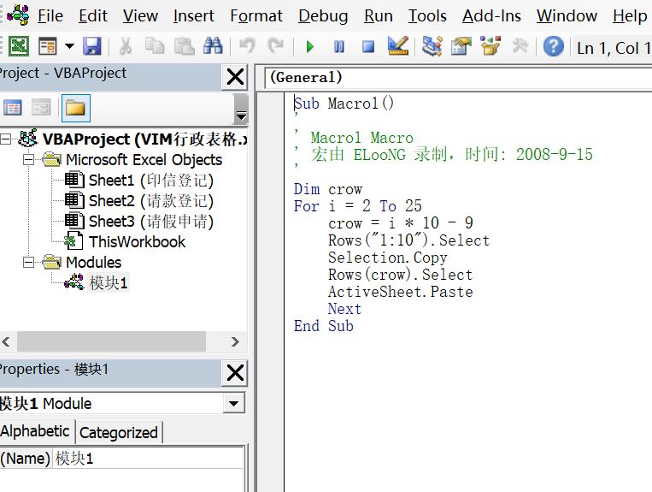Select VBAProject (VIM行政表格) tree node
Viewport: 652px width, 492px height.
[144, 139]
